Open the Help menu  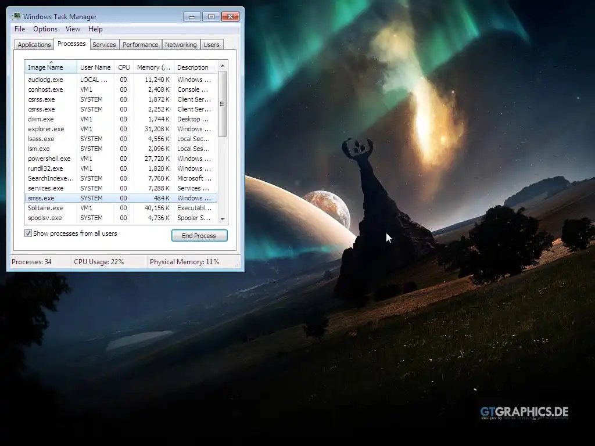pyautogui.click(x=96, y=29)
